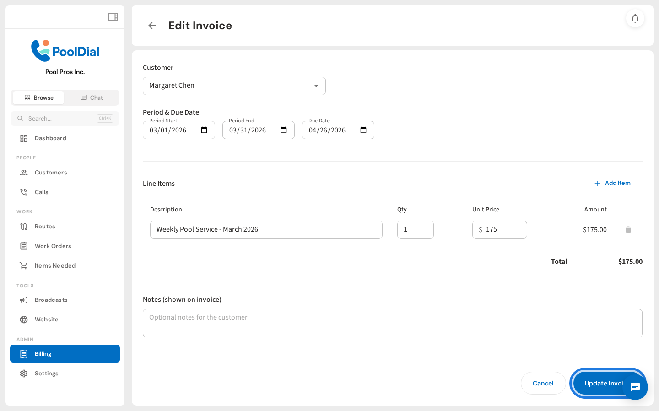Switch to the Chat tab

(92, 97)
